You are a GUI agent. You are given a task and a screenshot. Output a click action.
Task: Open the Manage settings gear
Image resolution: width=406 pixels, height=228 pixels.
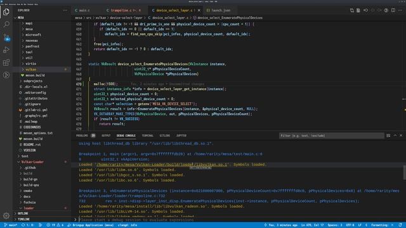tap(6, 215)
